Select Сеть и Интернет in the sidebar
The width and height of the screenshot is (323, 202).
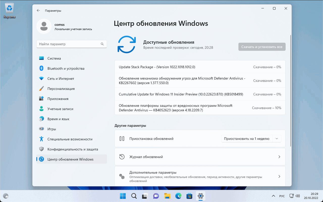[72, 79]
